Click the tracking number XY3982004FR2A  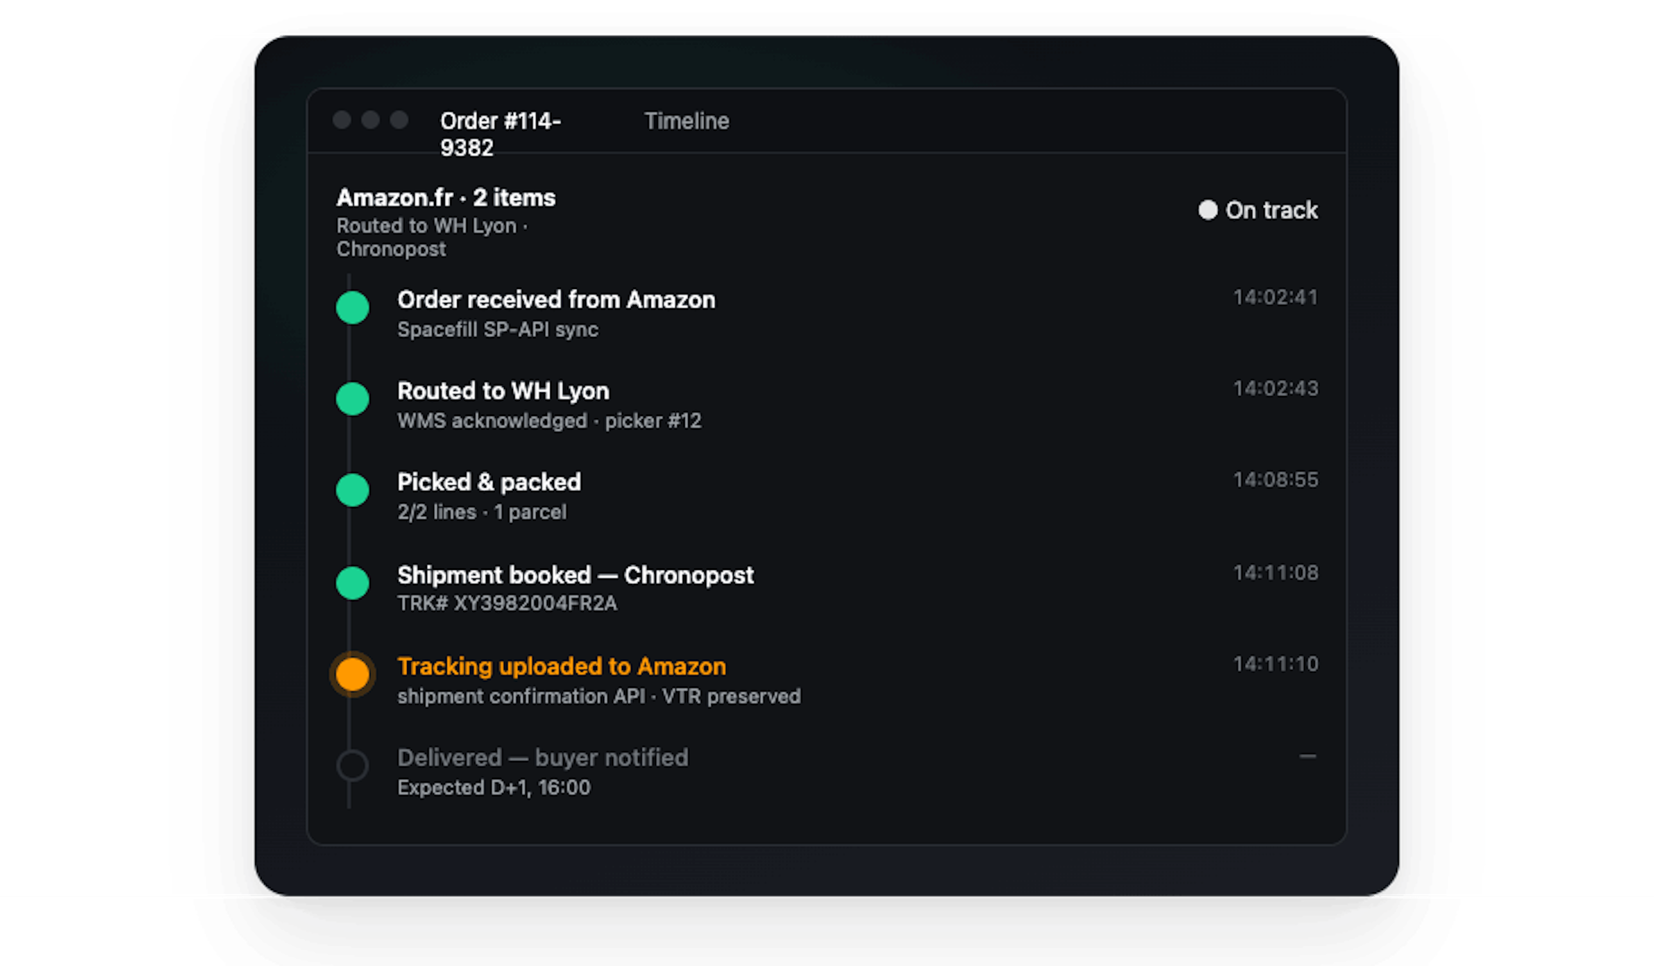[535, 604]
